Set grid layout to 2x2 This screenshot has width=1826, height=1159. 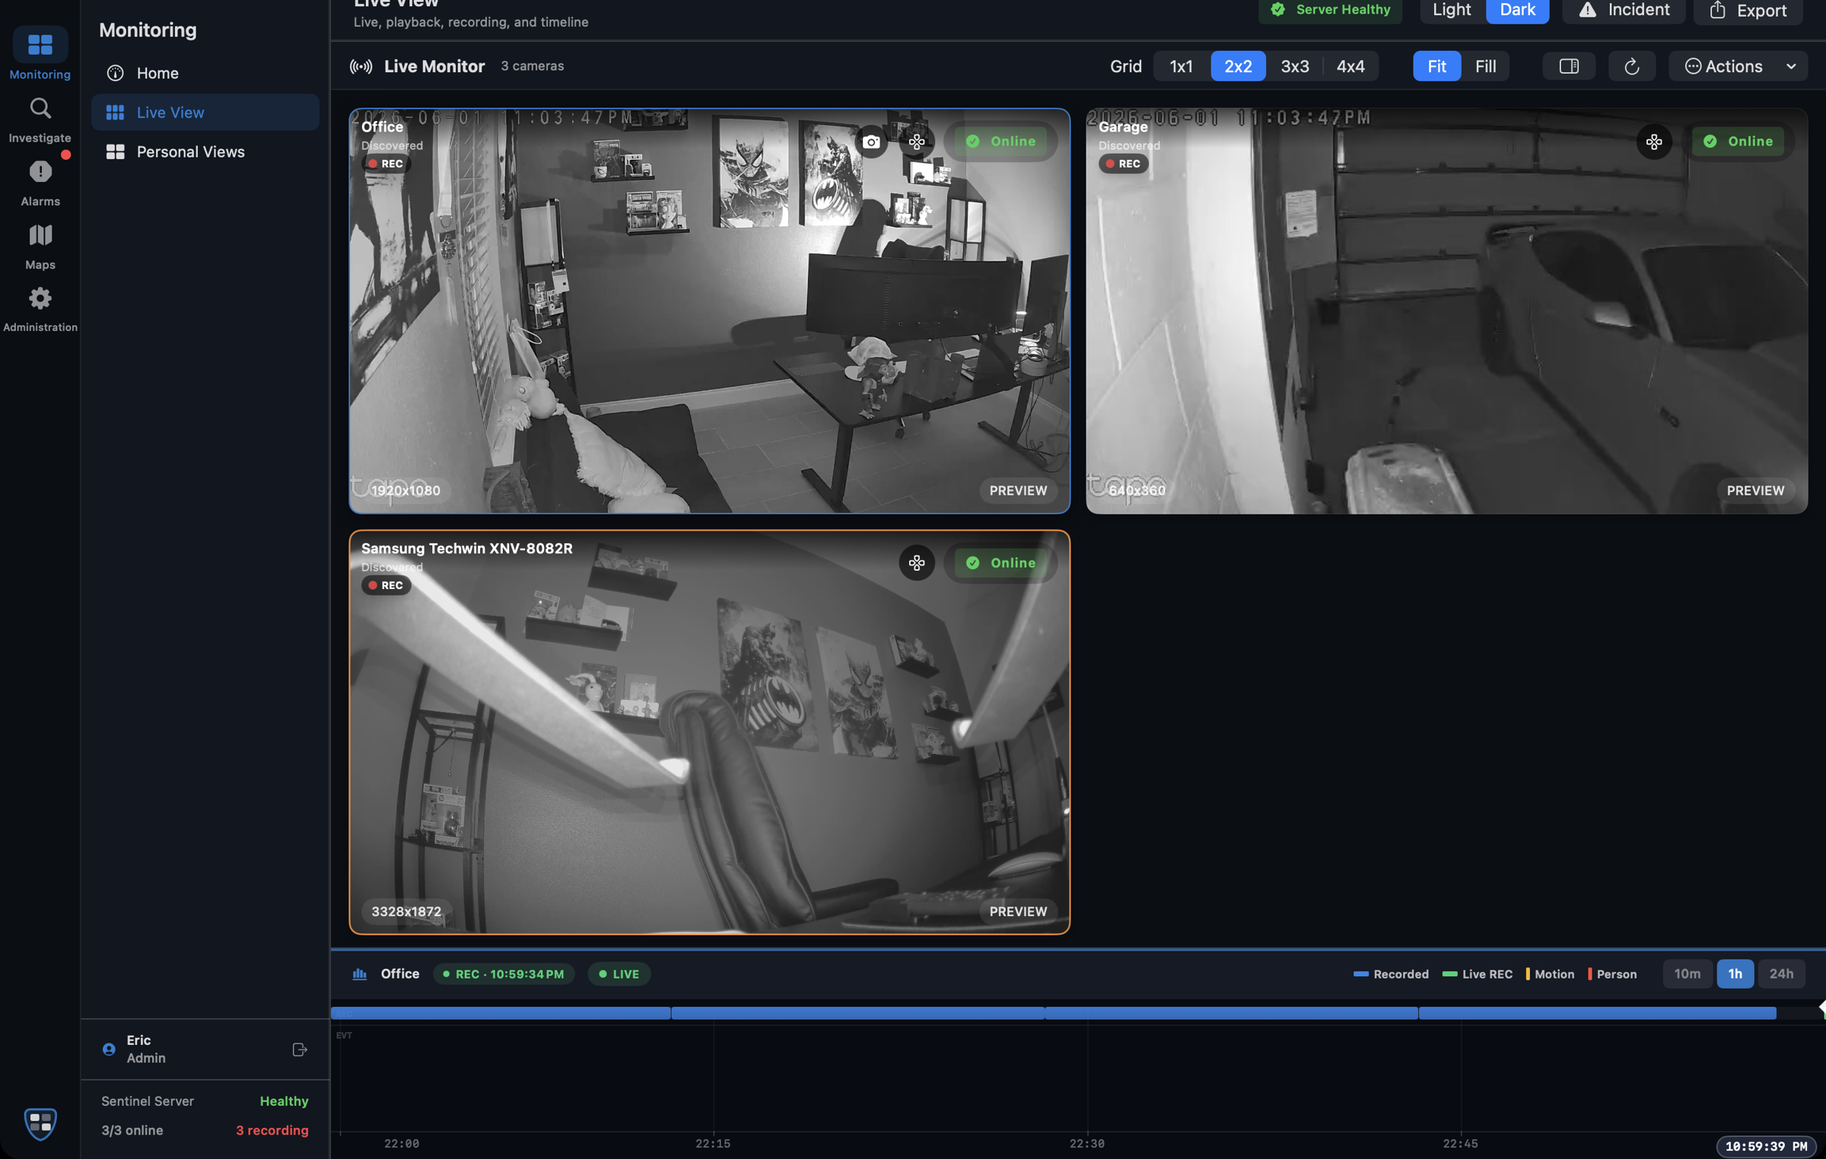[x=1238, y=66]
